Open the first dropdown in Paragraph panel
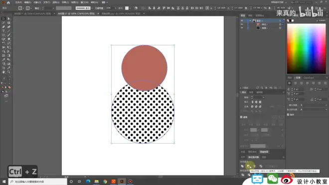The width and height of the screenshot is (329, 185). click(x=314, y=105)
